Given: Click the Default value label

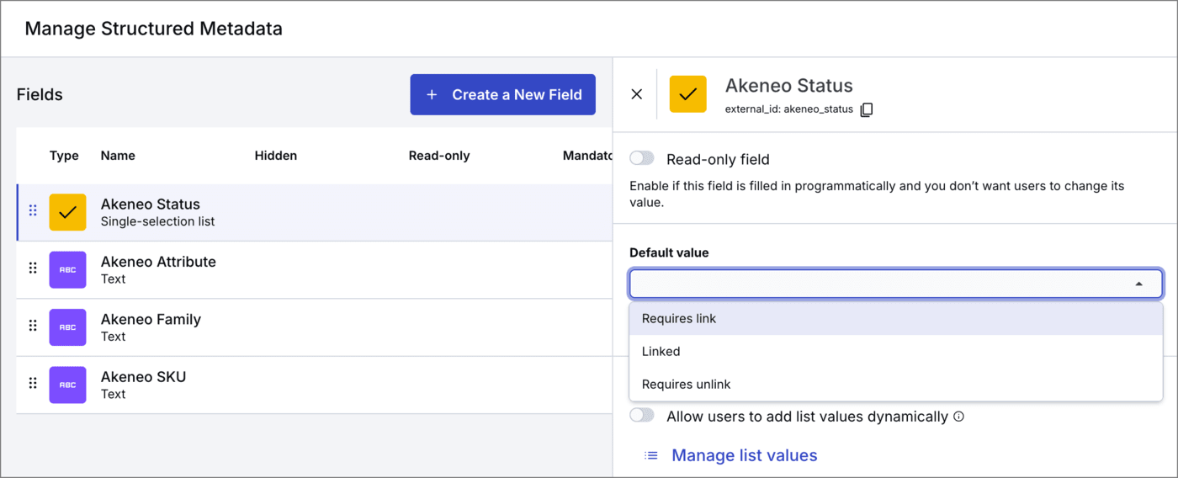Looking at the screenshot, I should click(669, 252).
